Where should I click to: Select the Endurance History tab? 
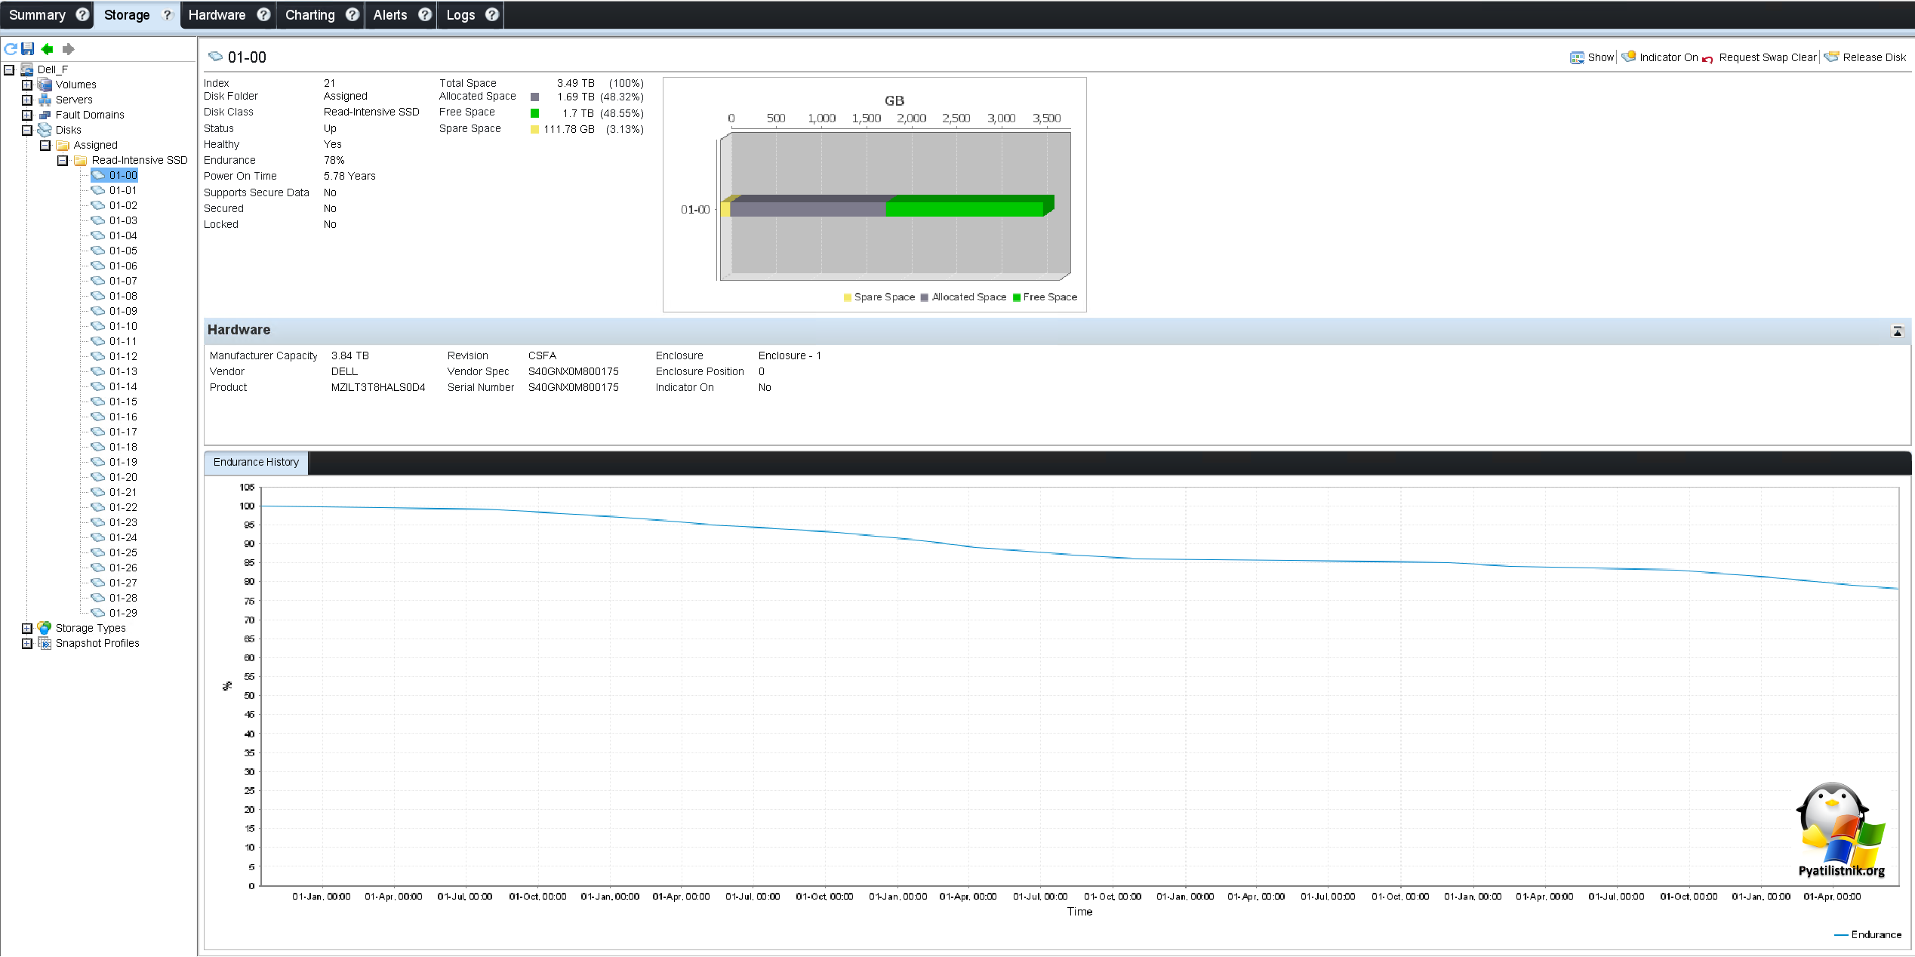click(256, 462)
